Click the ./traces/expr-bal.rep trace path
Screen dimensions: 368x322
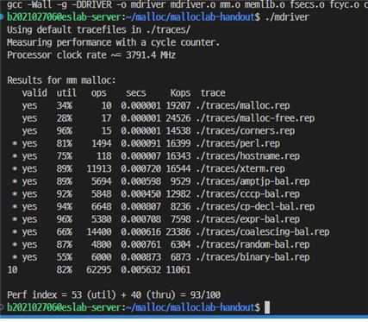pyautogui.click(x=248, y=220)
